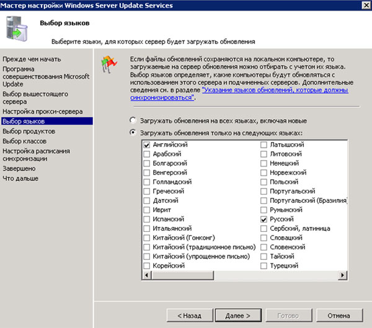Check the Датский checkbox
This screenshot has width=372, height=328.
coord(146,200)
